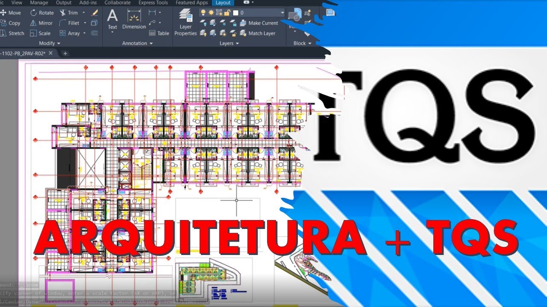Add a new drawing tab

pyautogui.click(x=65, y=53)
